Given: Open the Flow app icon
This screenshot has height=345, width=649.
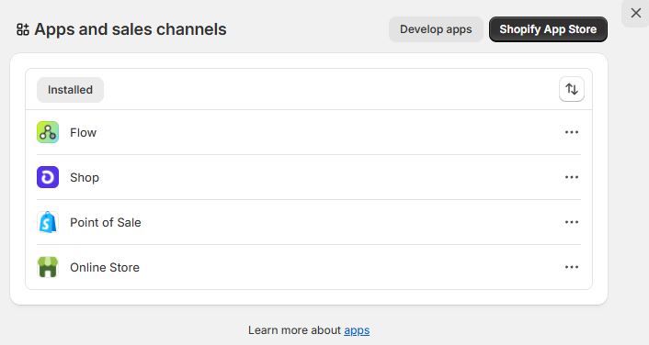Looking at the screenshot, I should pyautogui.click(x=48, y=132).
